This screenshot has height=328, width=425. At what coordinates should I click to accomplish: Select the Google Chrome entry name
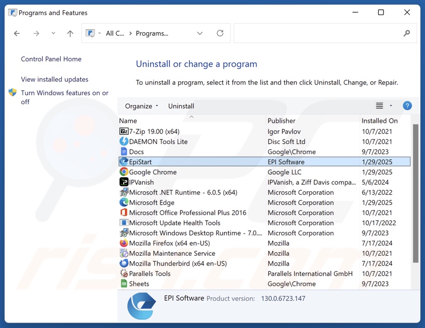pyautogui.click(x=153, y=172)
